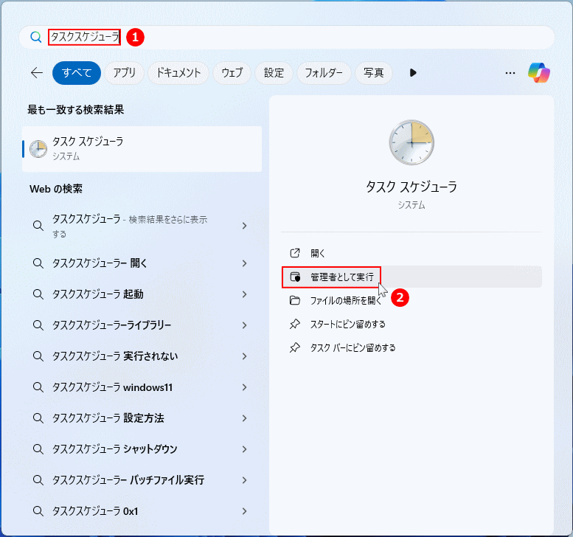Switch to the ウェブ filter tab

232,73
